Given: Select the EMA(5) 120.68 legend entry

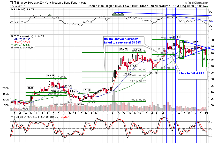Looking at the screenshot, I should [x=21, y=42].
